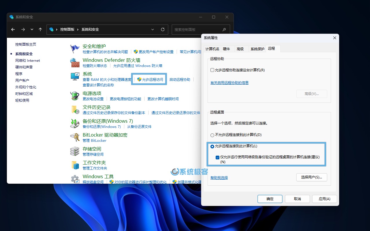Click the 系统和安全 breadcrumb in address bar
This screenshot has height=231, width=370.
pyautogui.click(x=90, y=29)
